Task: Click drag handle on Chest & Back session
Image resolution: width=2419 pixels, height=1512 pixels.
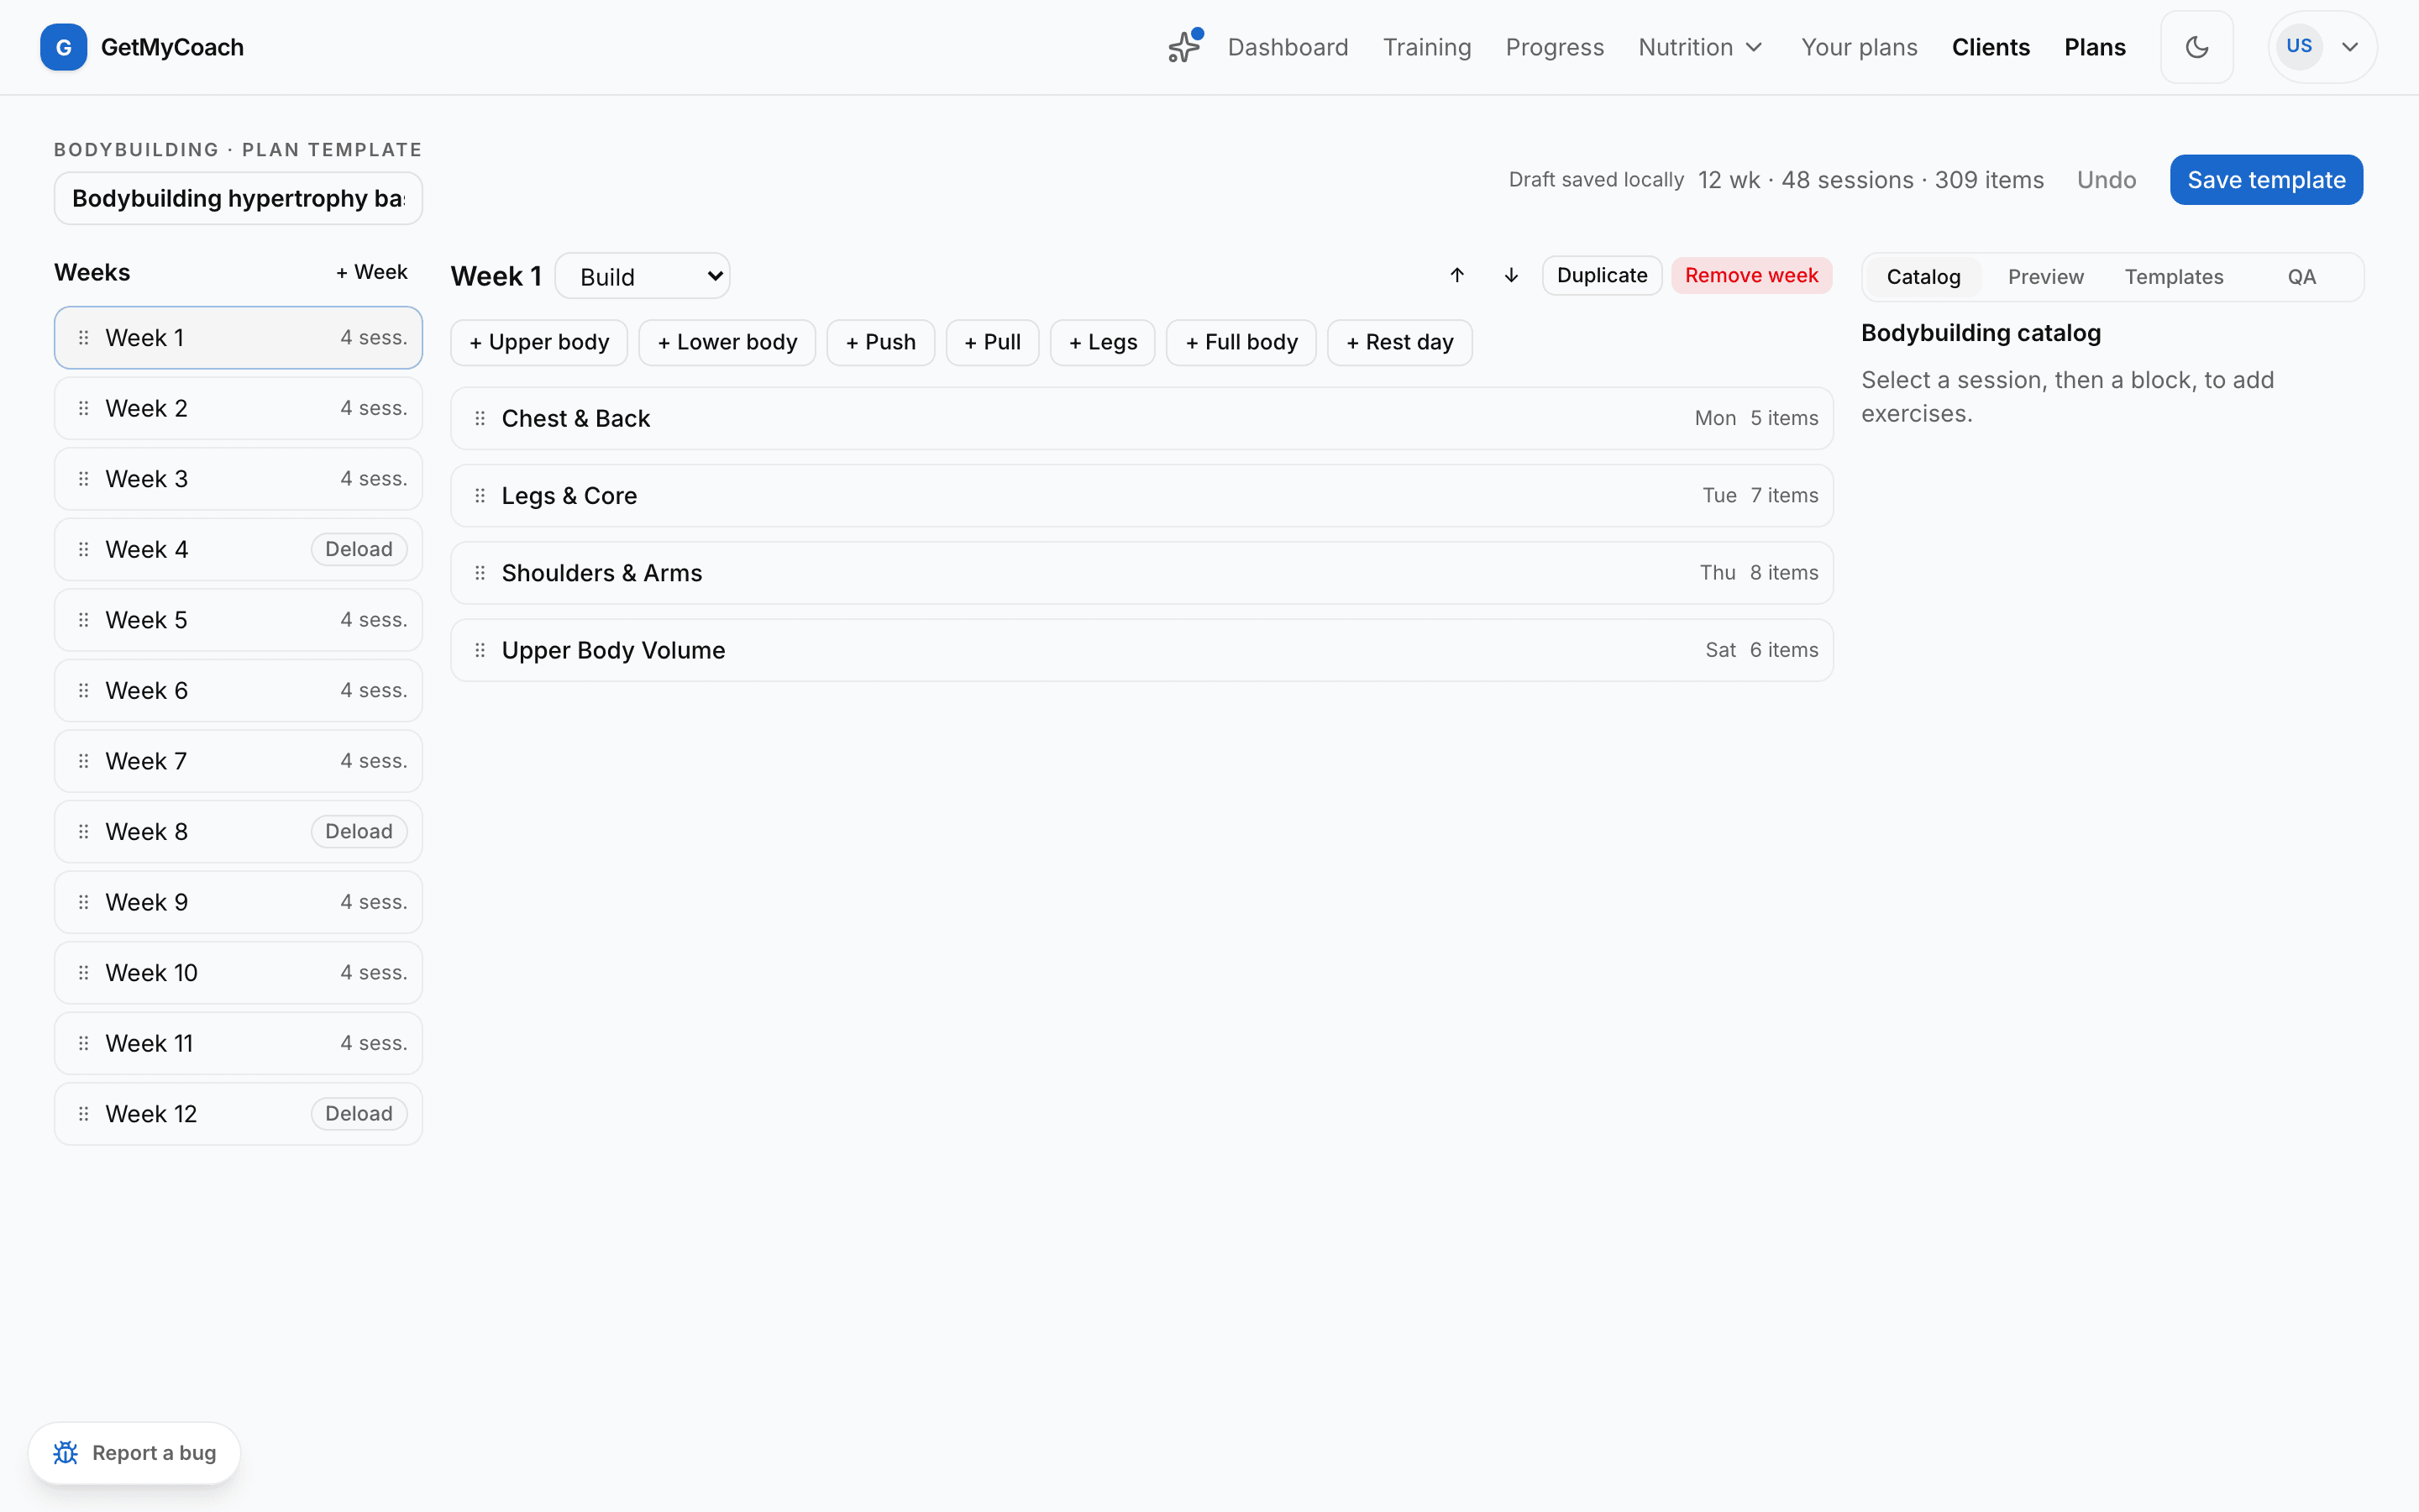Action: (480, 418)
